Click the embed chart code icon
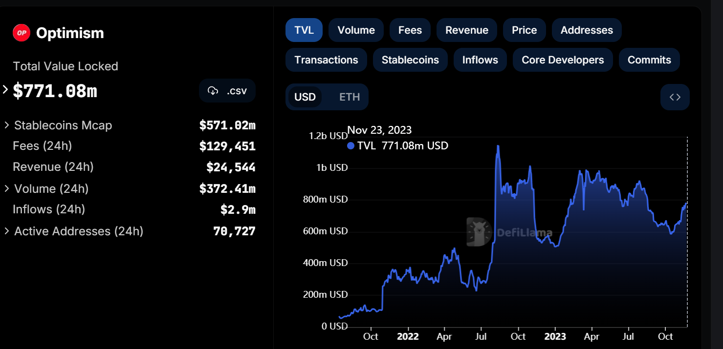Viewport: 723px width, 349px height. pyautogui.click(x=675, y=97)
